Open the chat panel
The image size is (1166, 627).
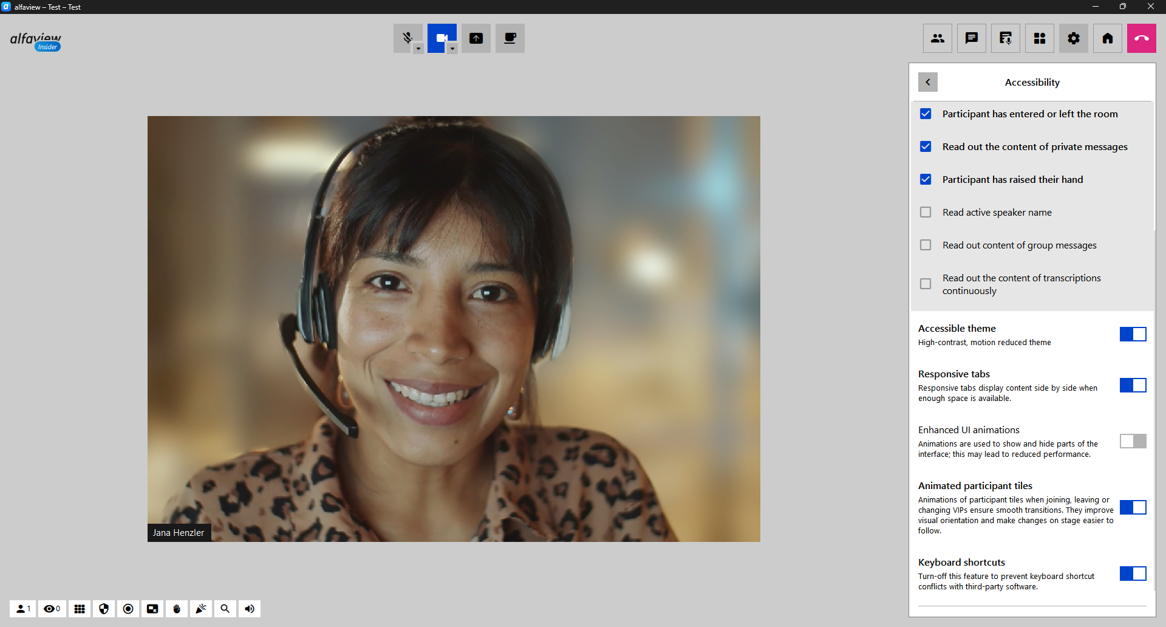[x=972, y=38]
